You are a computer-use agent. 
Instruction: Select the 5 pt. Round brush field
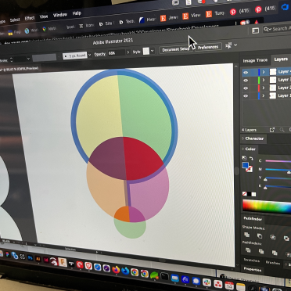(75, 56)
